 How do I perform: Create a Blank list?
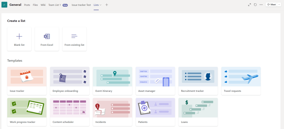[19, 39]
